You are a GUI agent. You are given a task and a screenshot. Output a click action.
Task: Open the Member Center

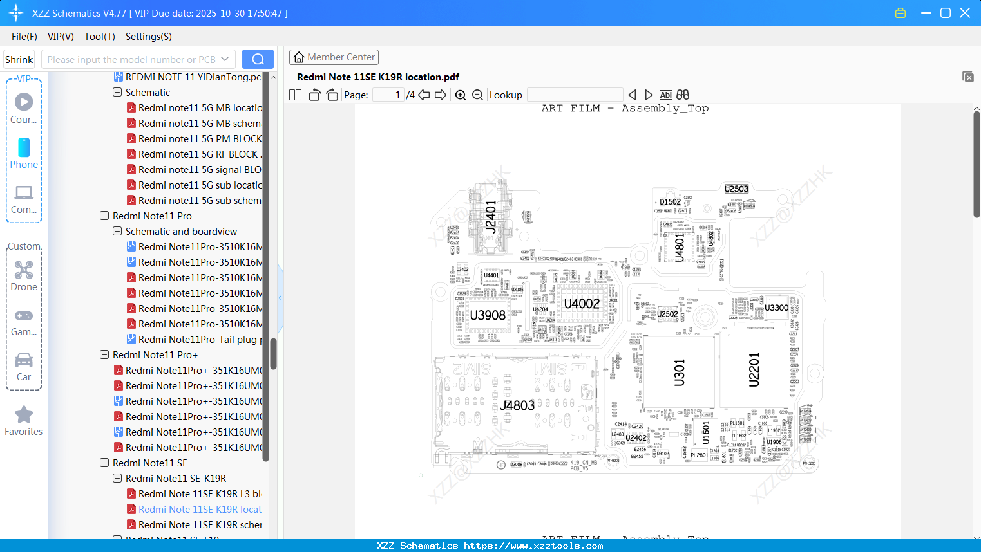click(x=334, y=57)
